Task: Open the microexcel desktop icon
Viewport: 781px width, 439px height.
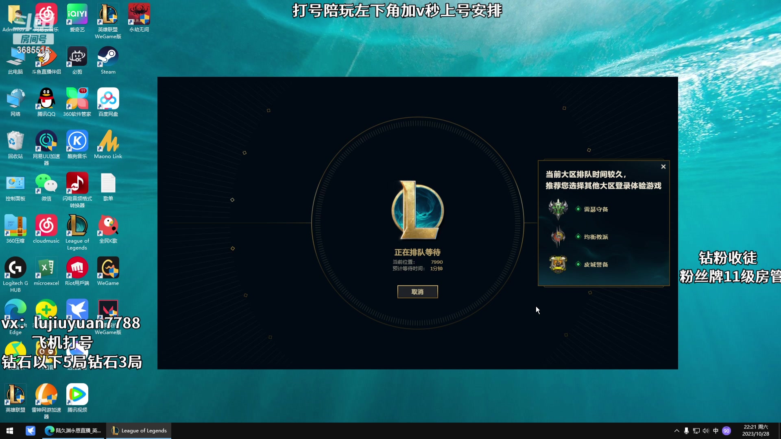Action: pyautogui.click(x=46, y=272)
